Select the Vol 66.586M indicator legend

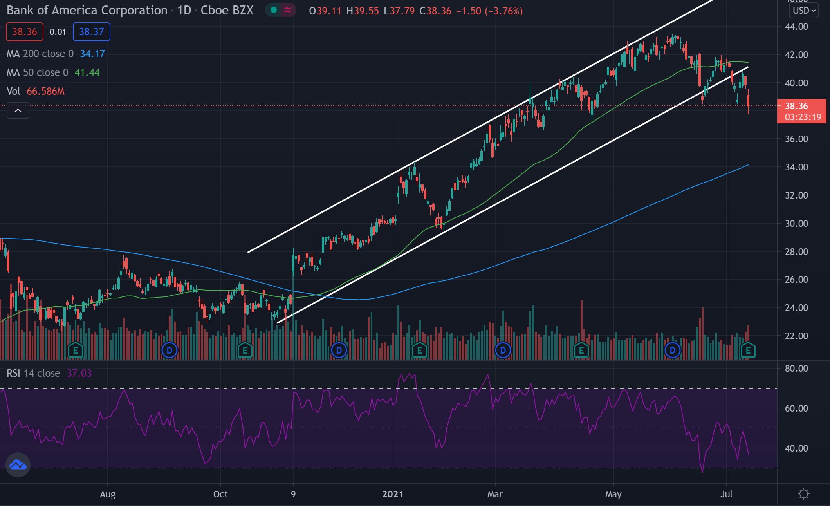pyautogui.click(x=36, y=91)
